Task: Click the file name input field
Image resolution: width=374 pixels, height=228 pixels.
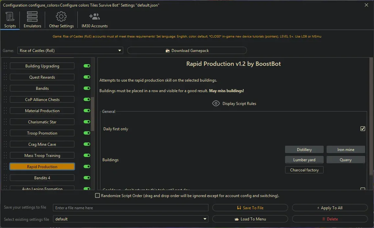Action: 130,208
